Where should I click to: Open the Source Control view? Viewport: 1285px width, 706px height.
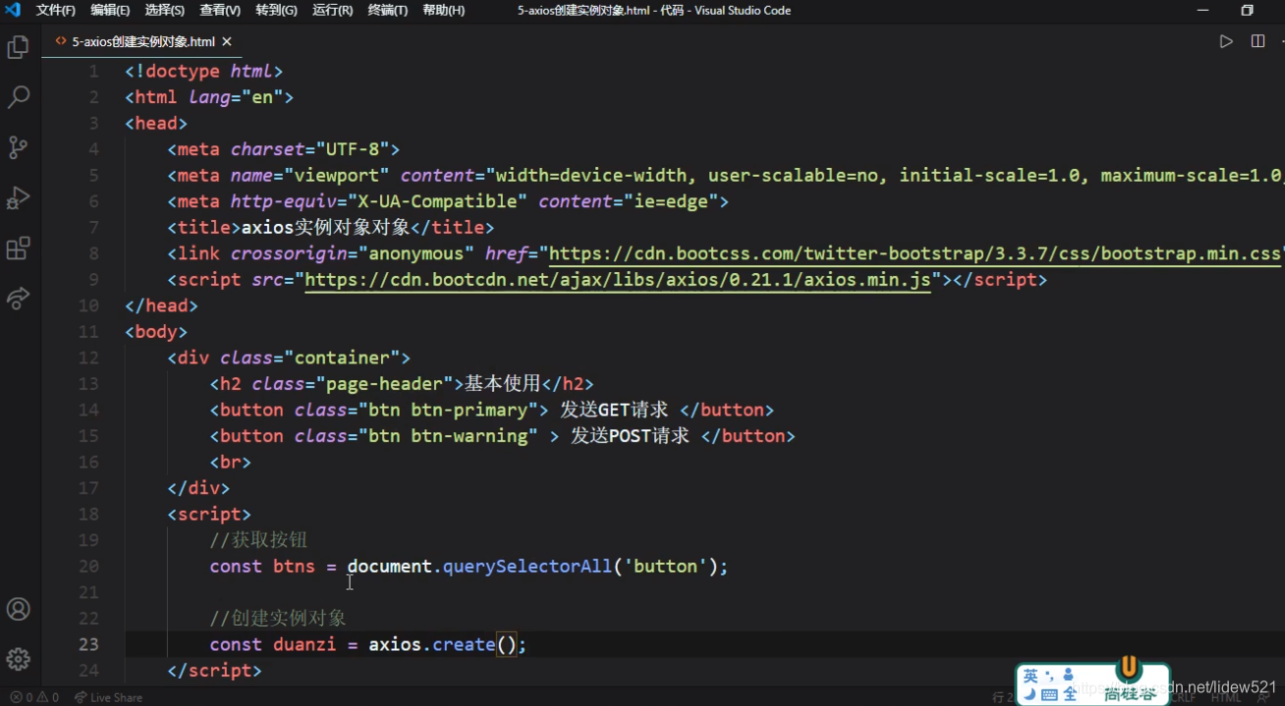tap(18, 147)
